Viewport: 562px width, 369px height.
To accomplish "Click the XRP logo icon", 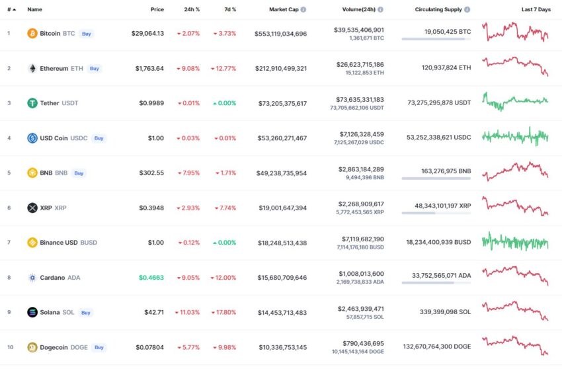I will (32, 208).
